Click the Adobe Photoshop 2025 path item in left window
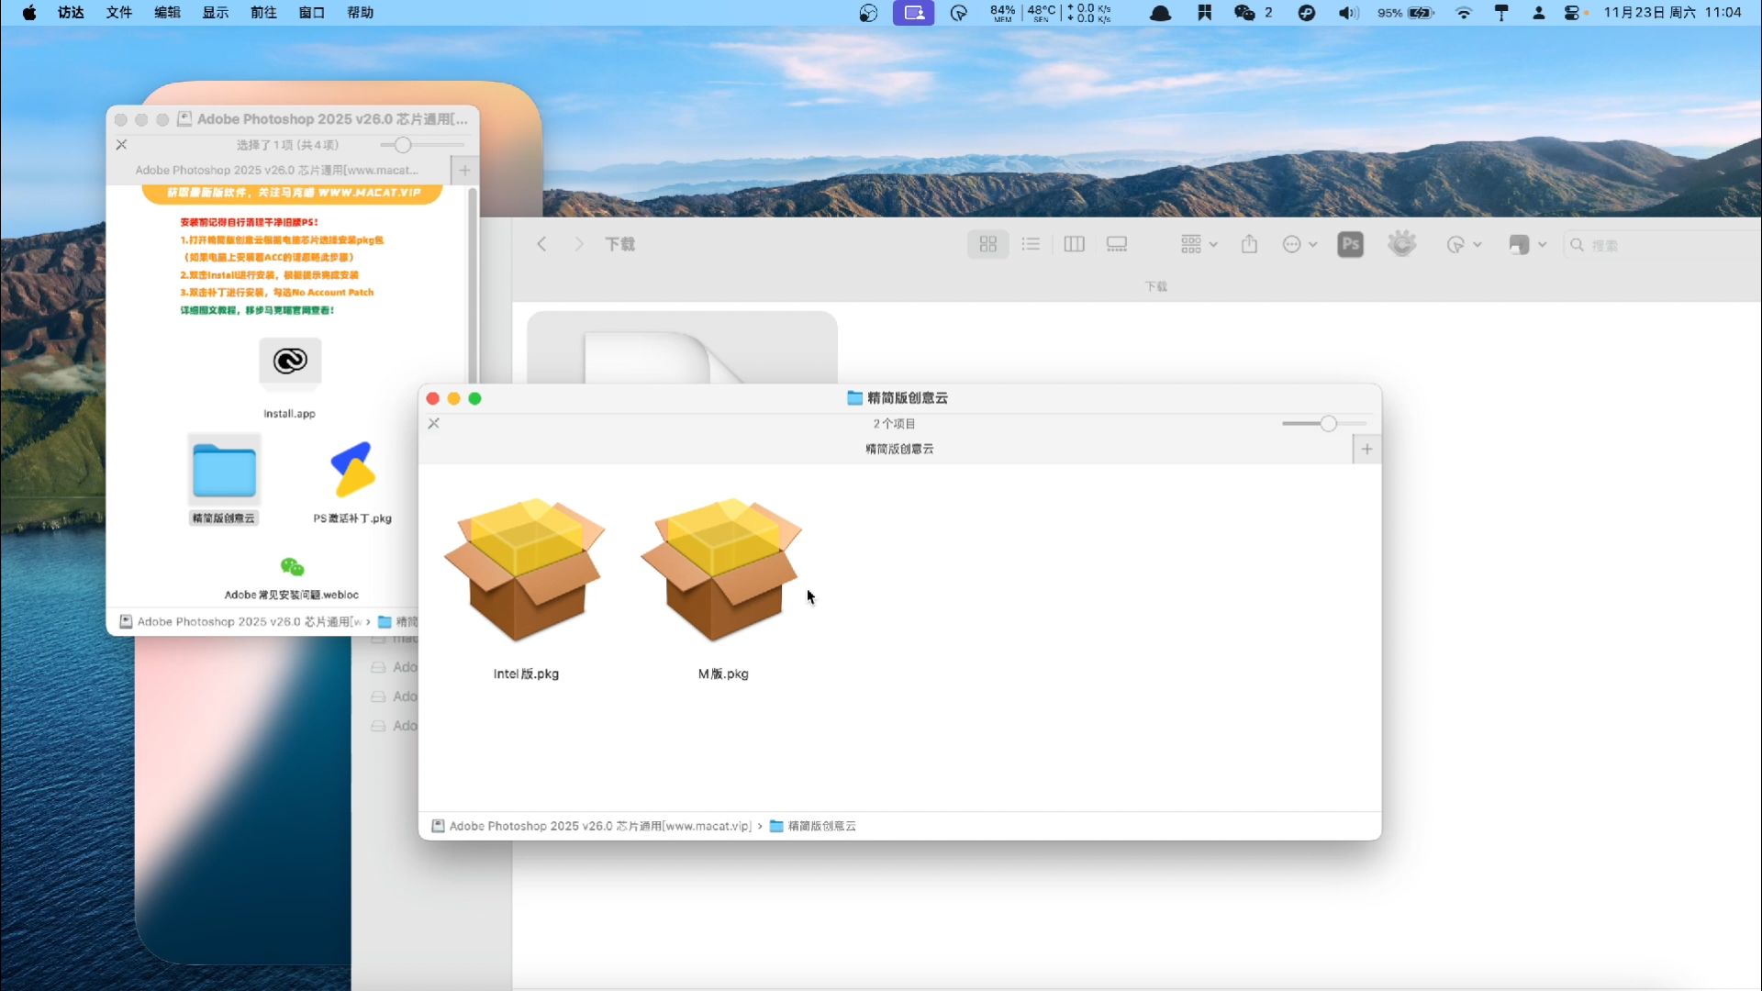 coord(240,621)
